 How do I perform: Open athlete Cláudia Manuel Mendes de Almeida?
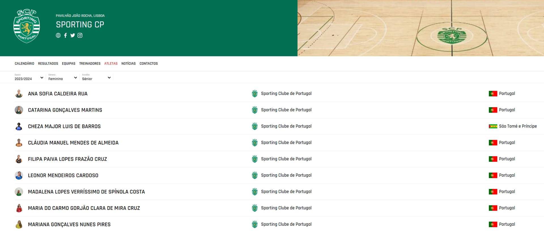73,143
